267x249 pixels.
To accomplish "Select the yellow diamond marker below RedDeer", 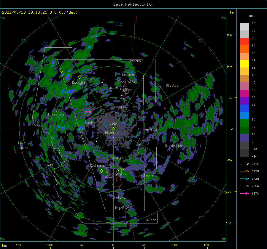I will click(x=122, y=96).
